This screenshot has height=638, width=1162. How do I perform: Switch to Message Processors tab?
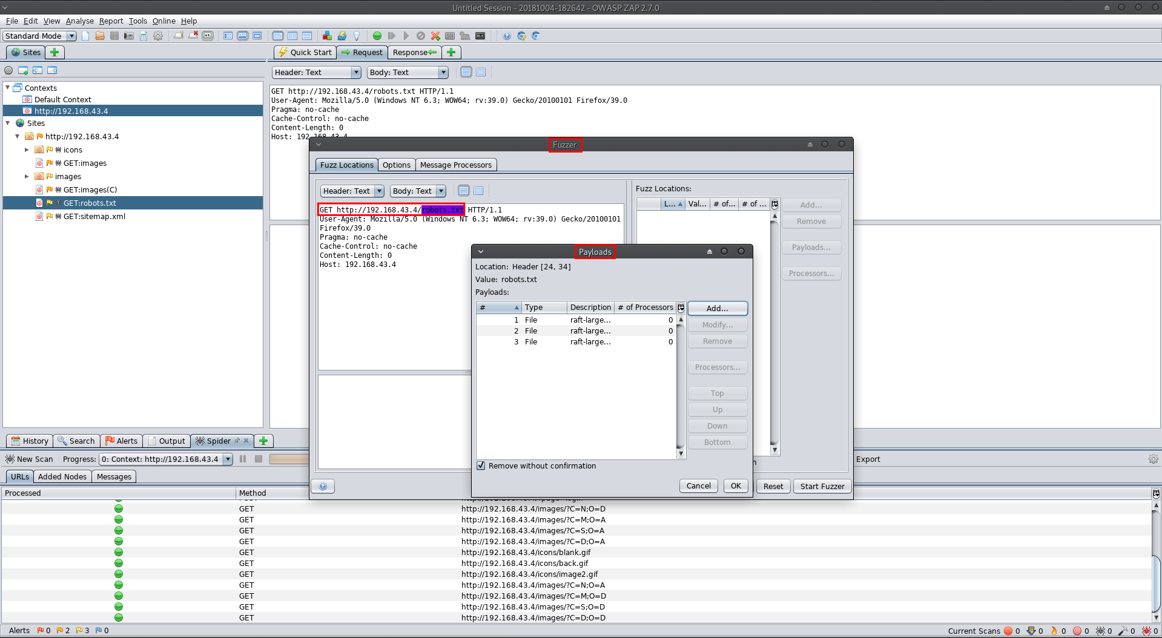click(x=456, y=165)
